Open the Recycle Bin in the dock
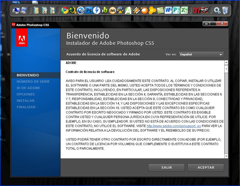Viewport: 240px width, 186px height. tap(225, 10)
